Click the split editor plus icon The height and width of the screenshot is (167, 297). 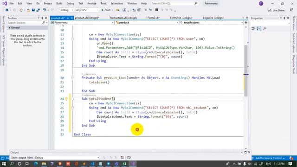(x=246, y=23)
